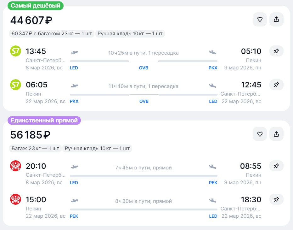Click the OVB layover code on the outbound flight
The image size is (293, 230).
click(144, 68)
